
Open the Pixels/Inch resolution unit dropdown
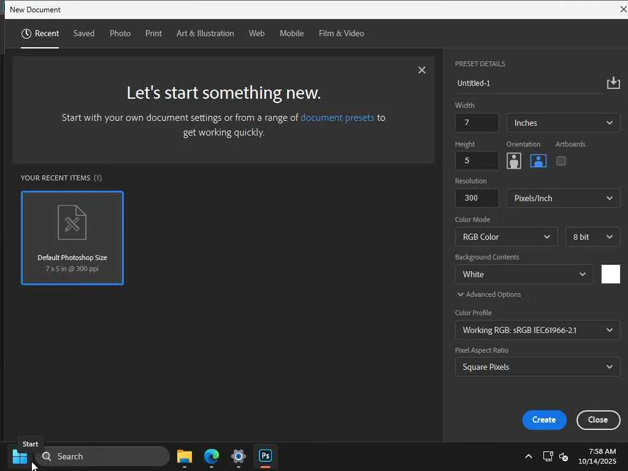tap(563, 198)
